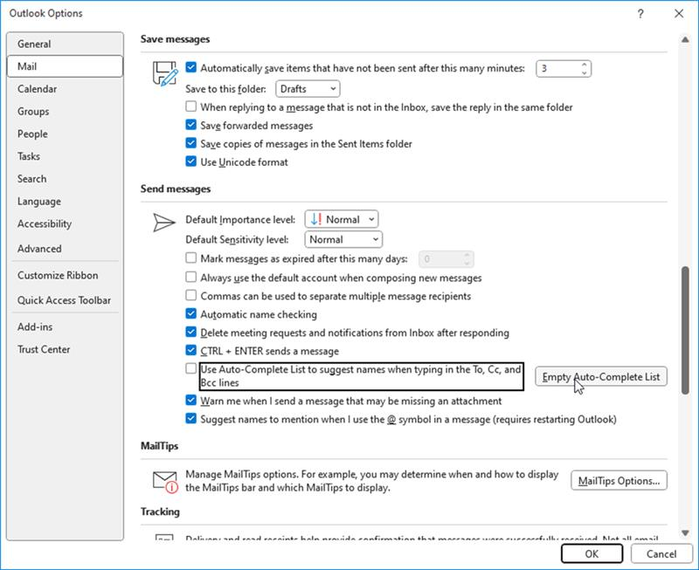Screen dimensions: 699x570
Task: Select the Mail category
Action: (65, 66)
